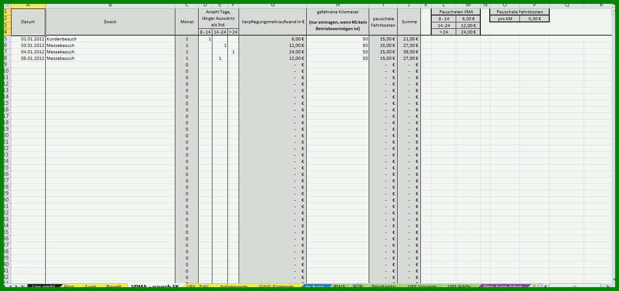Click 'Messebesuch' in the 03.01.2012 row
Image resolution: width=619 pixels, height=291 pixels.
coord(110,45)
